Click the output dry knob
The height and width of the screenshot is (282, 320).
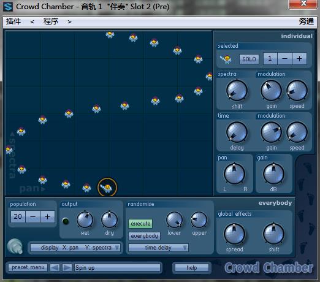point(110,219)
